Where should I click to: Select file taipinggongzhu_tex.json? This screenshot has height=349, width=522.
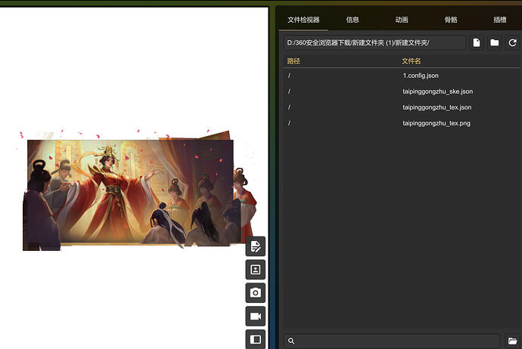402,107
